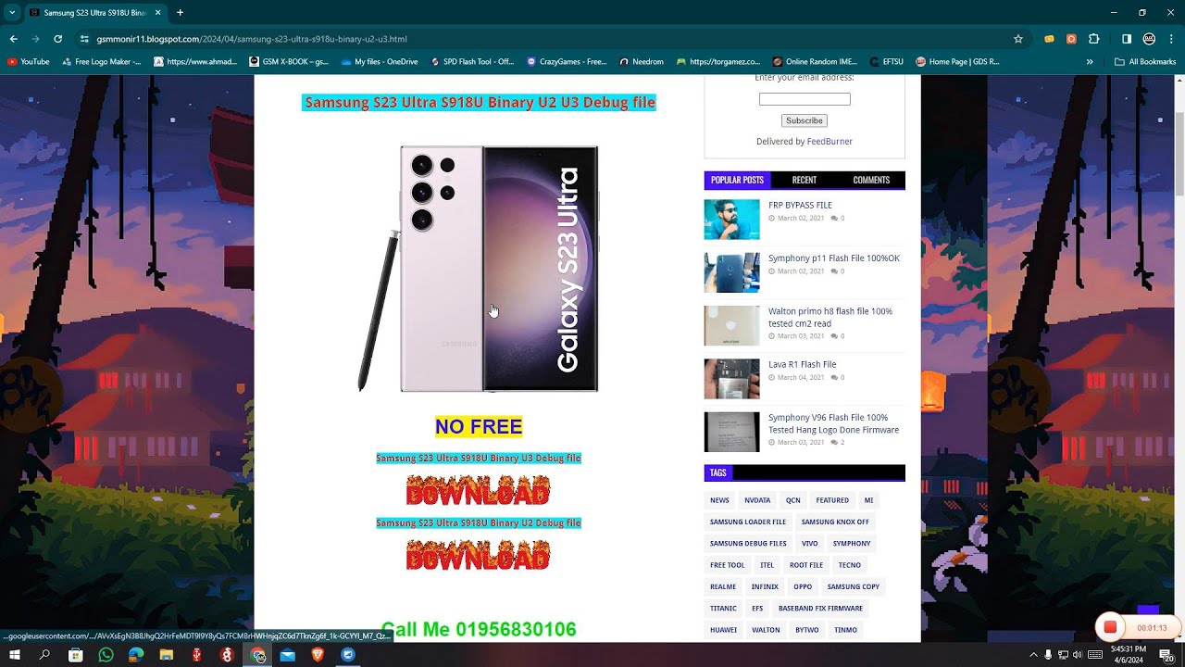Click the Galaxy S23 Ultra product image
This screenshot has height=667, width=1185.
coord(479,269)
